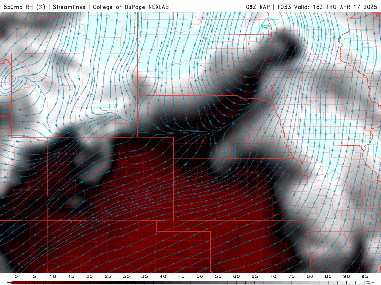Click "College of DuPage NEXLAB" text
The image size is (381, 285).
point(130,7)
